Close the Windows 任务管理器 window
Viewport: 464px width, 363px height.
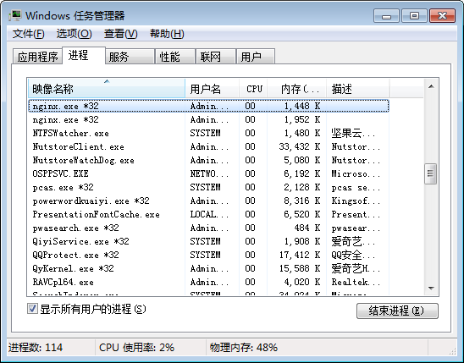click(442, 16)
